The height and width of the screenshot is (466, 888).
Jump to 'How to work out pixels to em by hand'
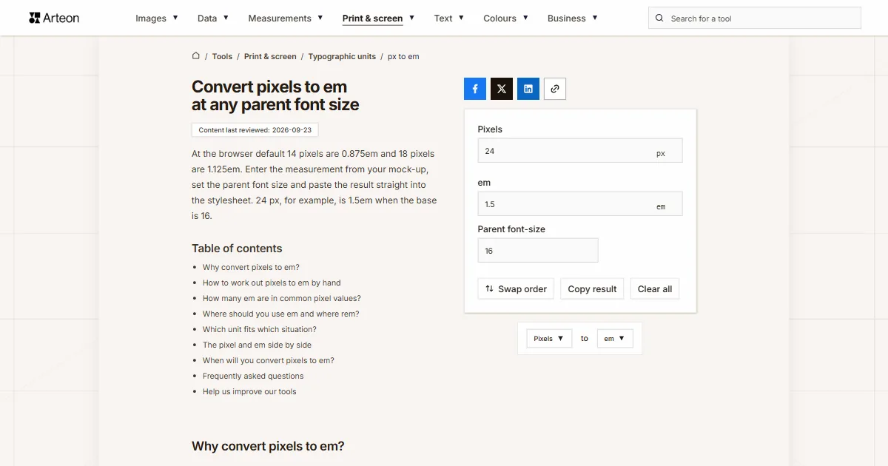coord(272,283)
